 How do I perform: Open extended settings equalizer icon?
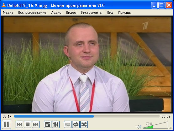[56, 124]
